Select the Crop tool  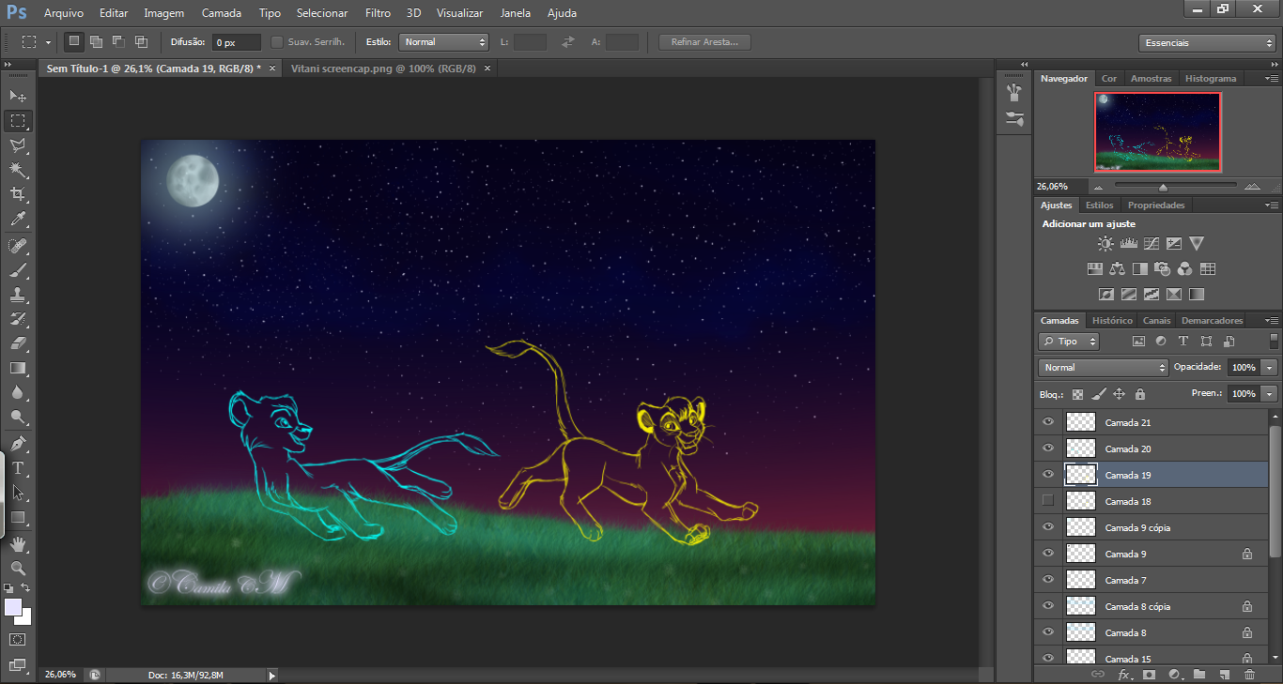(18, 194)
